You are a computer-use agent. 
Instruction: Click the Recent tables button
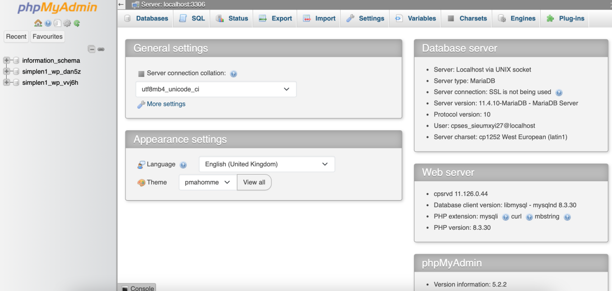[x=16, y=36]
